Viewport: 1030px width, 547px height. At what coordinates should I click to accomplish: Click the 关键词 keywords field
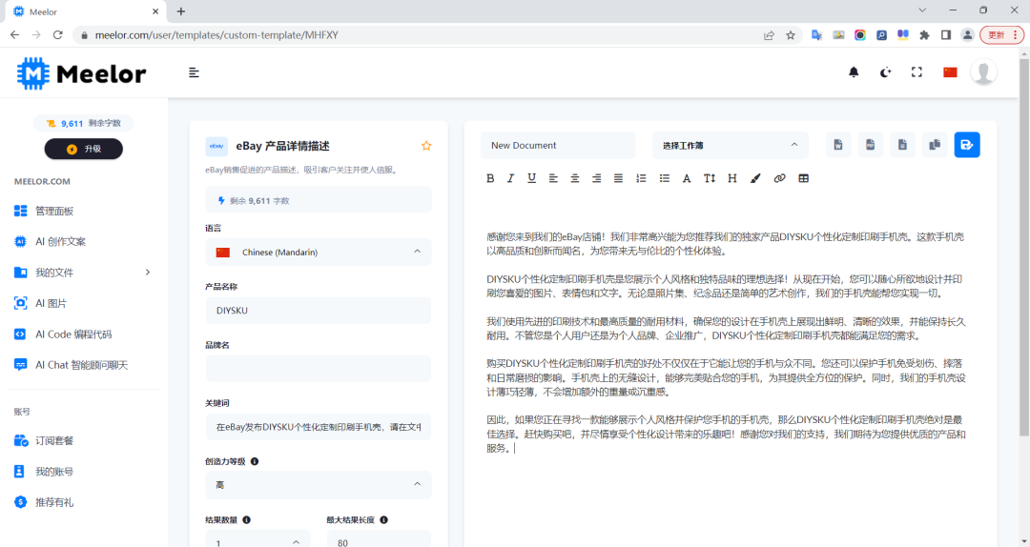[319, 427]
